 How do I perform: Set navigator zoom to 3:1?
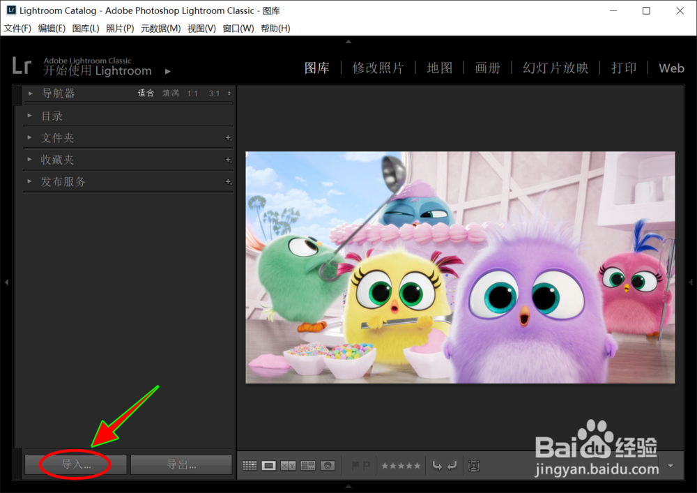click(x=214, y=93)
